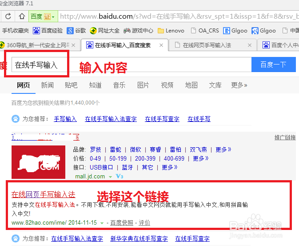Close the 在线网页手写输入法 tab
The image size is (299, 246).
click(249, 45)
